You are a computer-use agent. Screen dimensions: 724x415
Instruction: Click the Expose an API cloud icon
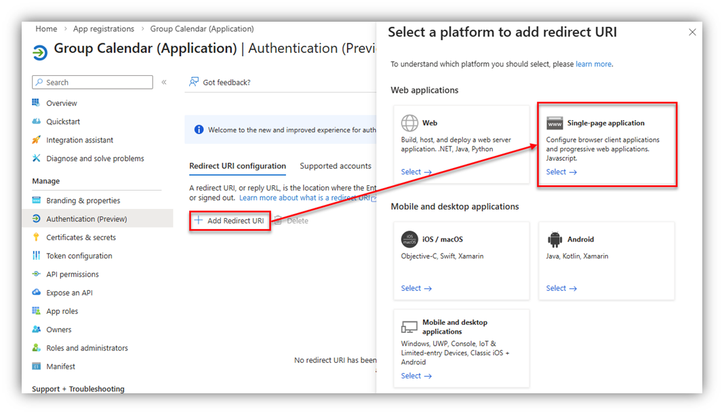tap(36, 292)
